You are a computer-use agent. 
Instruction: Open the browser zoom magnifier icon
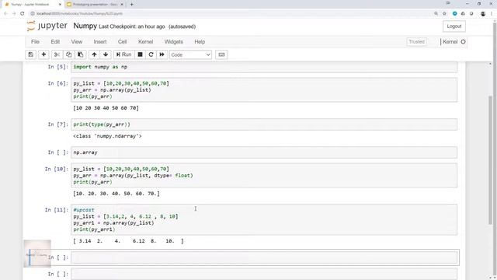coord(436,14)
